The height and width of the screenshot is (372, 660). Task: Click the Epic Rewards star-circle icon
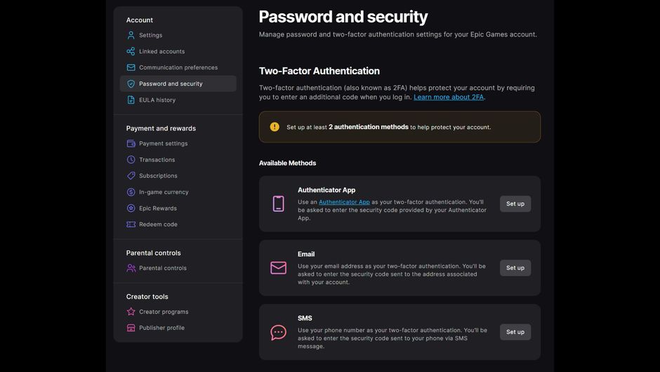pos(131,208)
